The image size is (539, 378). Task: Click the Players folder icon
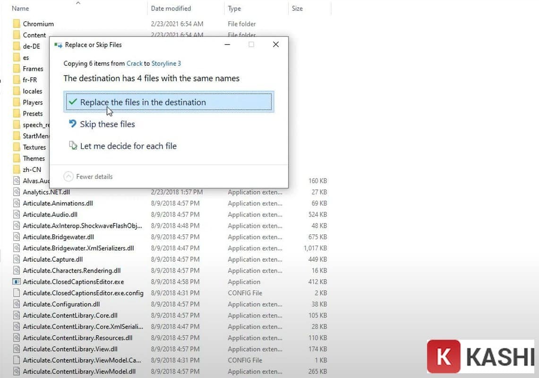point(16,102)
